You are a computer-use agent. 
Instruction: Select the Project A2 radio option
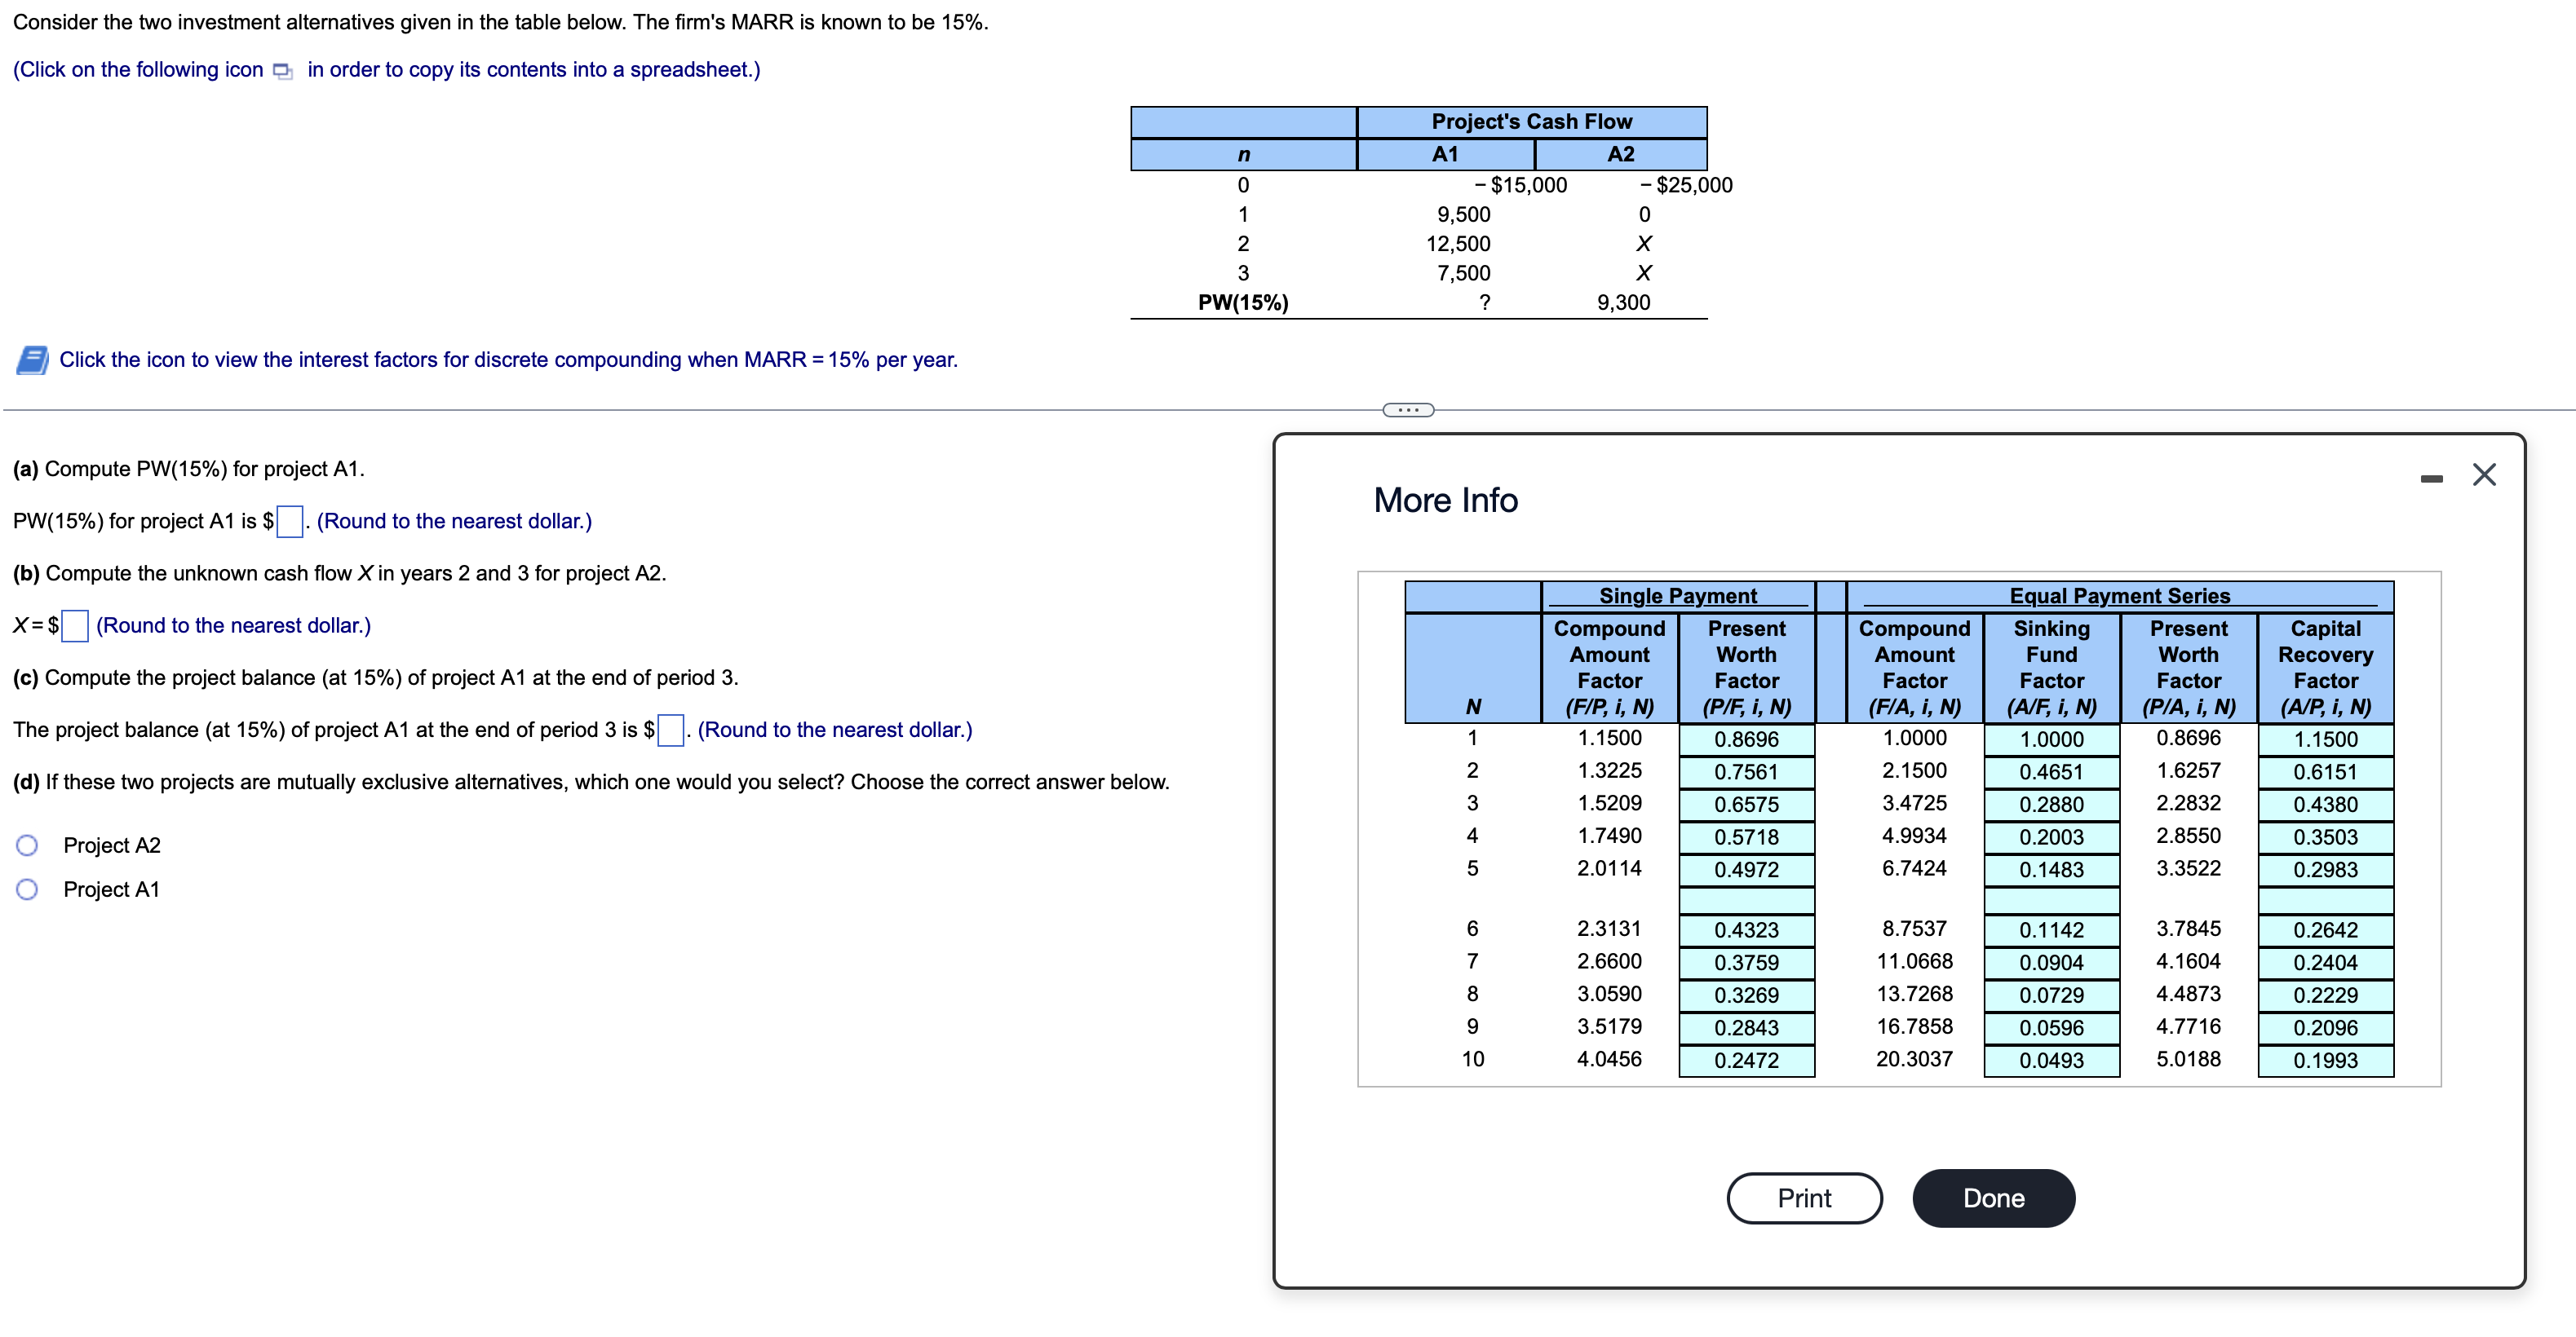(x=27, y=845)
